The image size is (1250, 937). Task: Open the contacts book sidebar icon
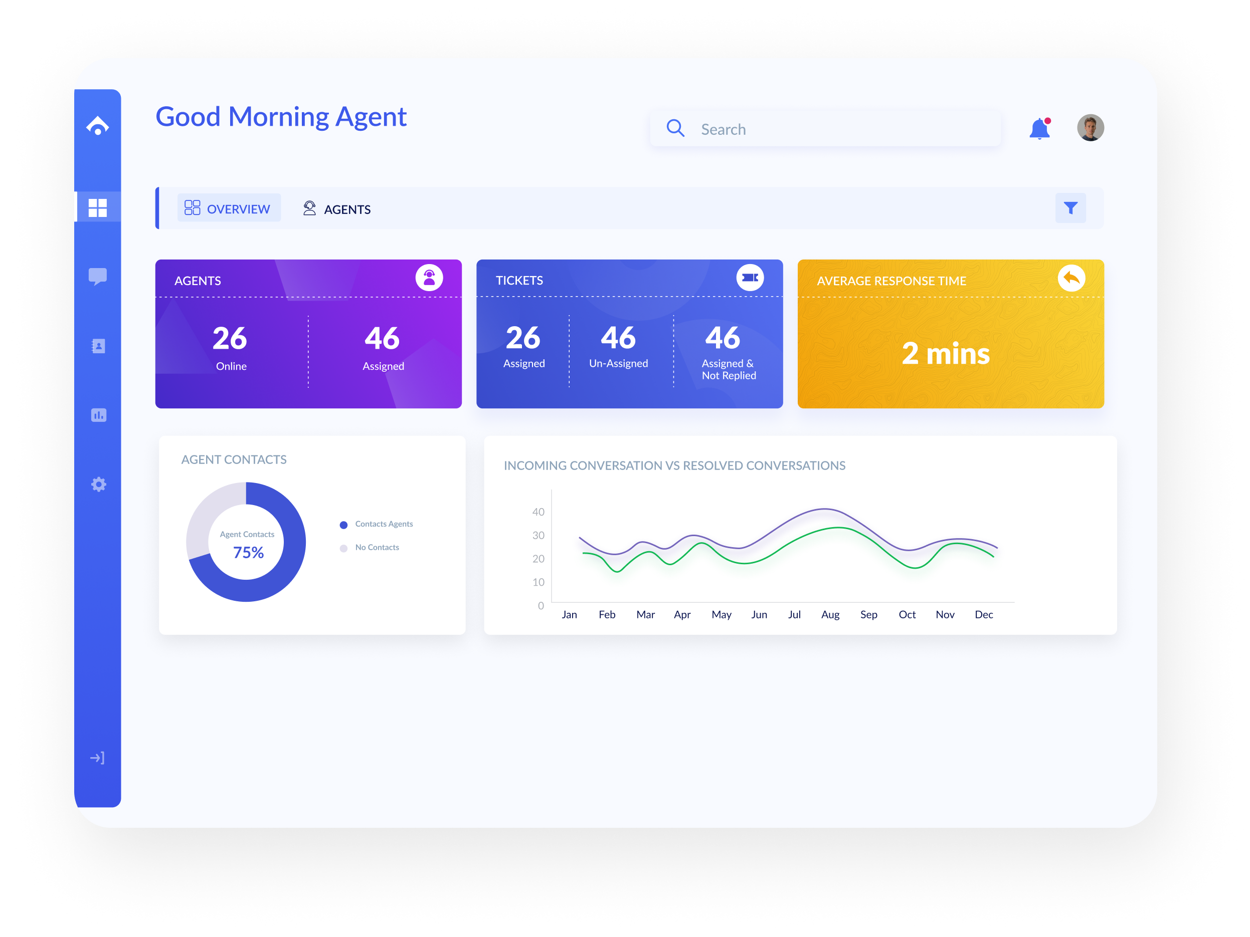point(98,346)
